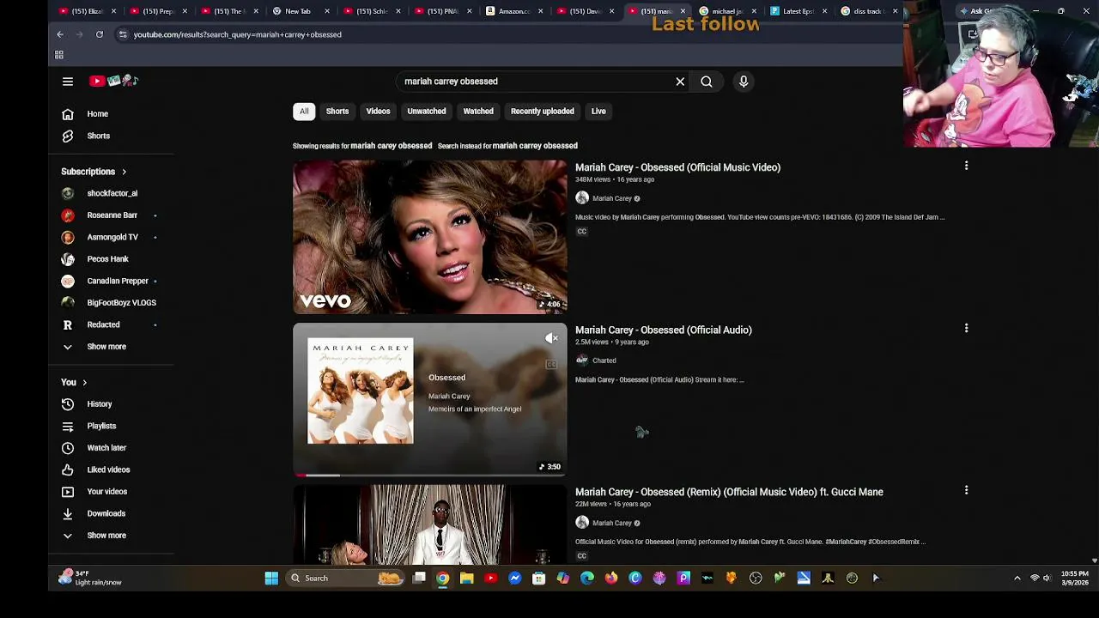This screenshot has height=618, width=1099.
Task: Open Mariah Carey - Obsessed (Official Audio) title
Action: [x=664, y=330]
